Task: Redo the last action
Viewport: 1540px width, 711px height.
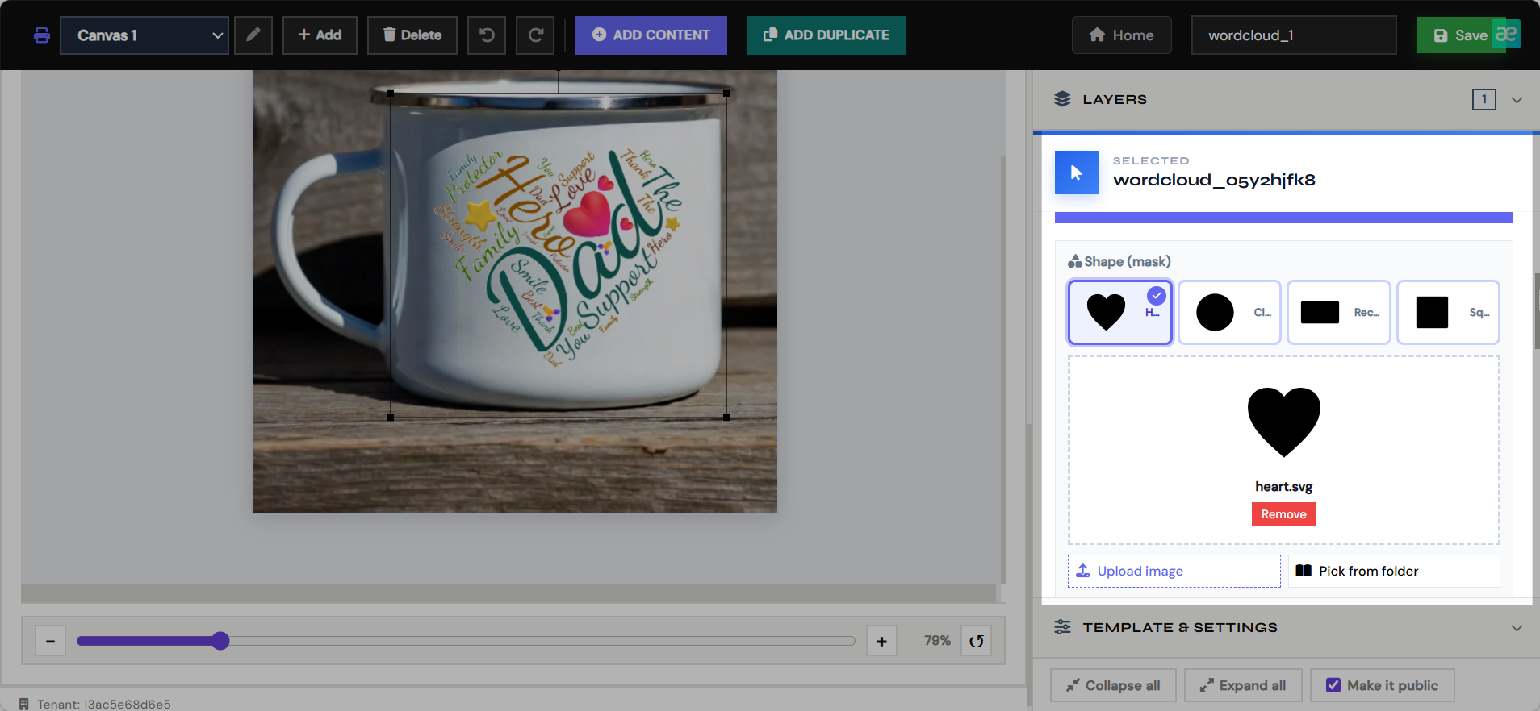Action: pos(535,35)
